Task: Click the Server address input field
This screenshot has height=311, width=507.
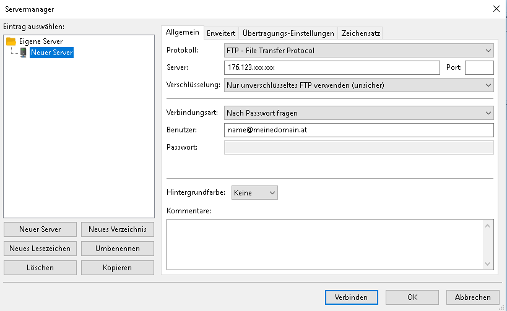Action: 331,67
